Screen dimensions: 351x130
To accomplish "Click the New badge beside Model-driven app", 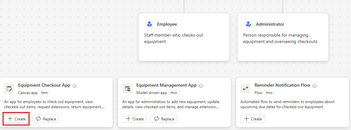I will click(174, 93).
